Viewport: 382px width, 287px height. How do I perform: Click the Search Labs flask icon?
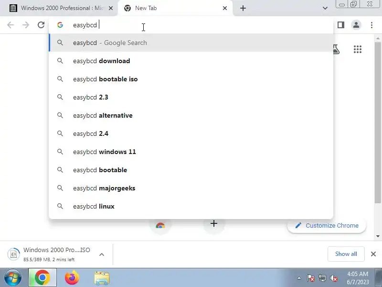coord(337,49)
